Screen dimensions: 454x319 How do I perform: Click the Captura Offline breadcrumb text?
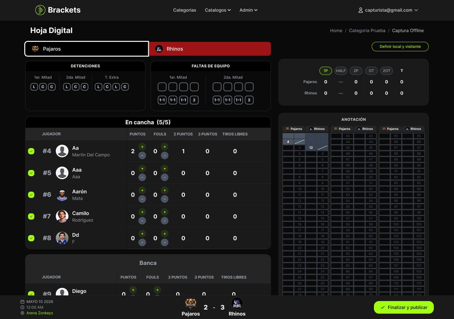(x=408, y=31)
